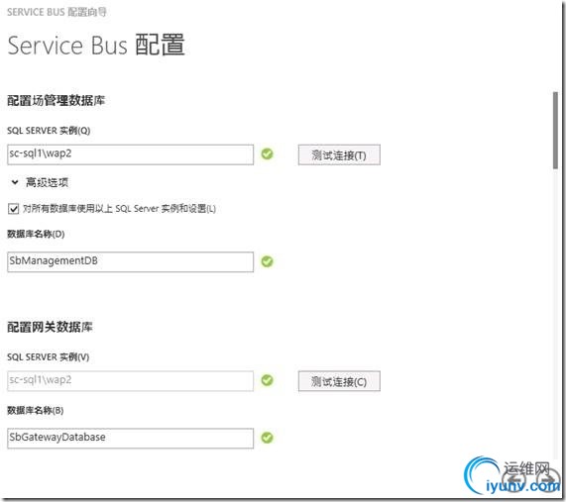Click the iyunv.com watermark logo
566x502 pixels.
coord(511,475)
